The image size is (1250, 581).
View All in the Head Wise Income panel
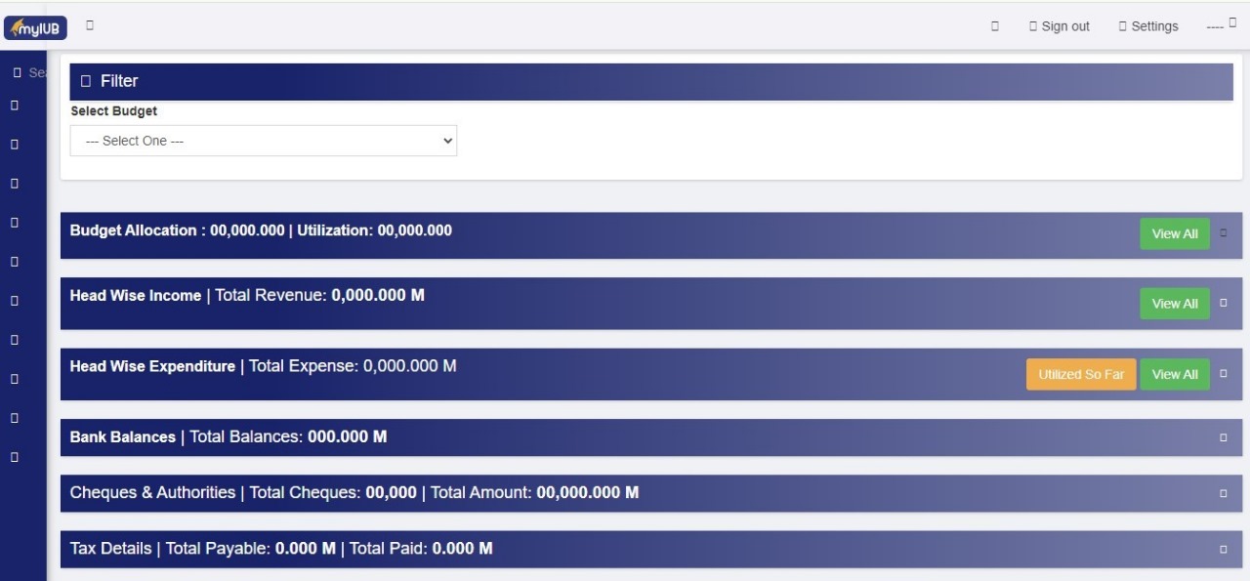coord(1175,304)
